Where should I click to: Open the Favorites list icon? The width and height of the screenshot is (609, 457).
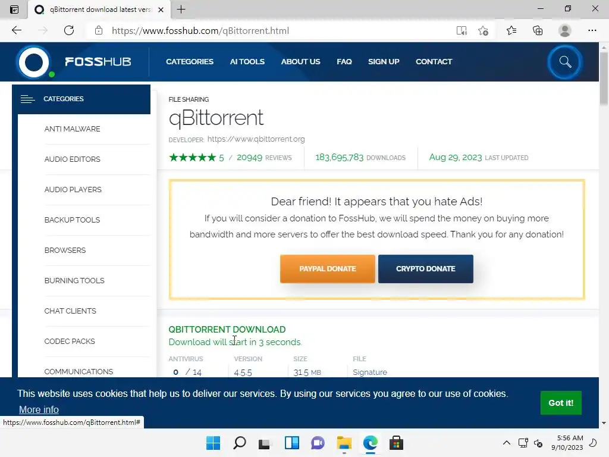click(x=511, y=30)
